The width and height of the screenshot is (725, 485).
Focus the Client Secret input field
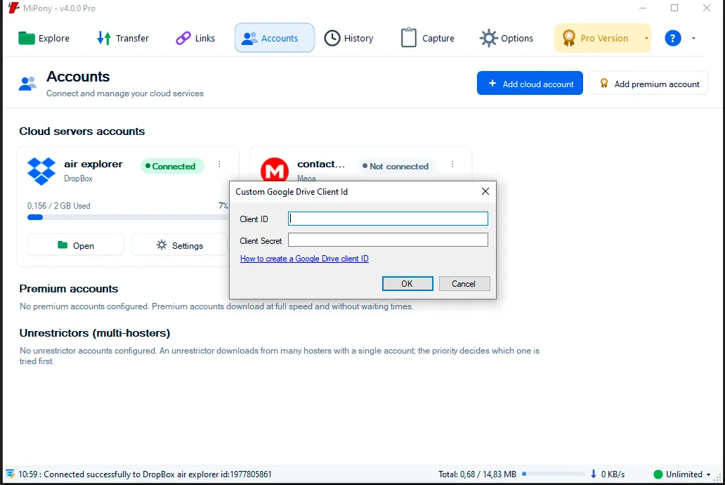click(x=388, y=240)
